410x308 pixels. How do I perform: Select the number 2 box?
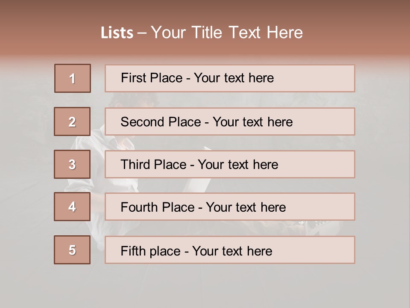pyautogui.click(x=72, y=121)
